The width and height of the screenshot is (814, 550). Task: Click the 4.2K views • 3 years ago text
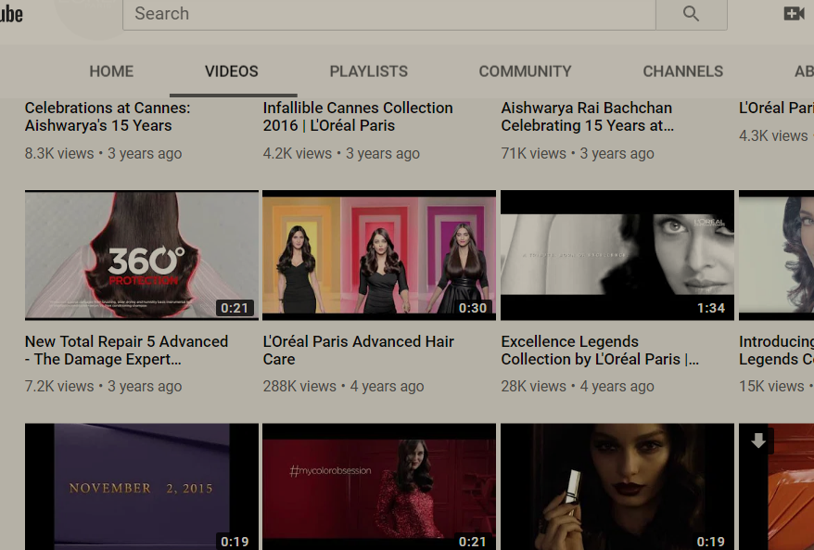pyautogui.click(x=341, y=154)
